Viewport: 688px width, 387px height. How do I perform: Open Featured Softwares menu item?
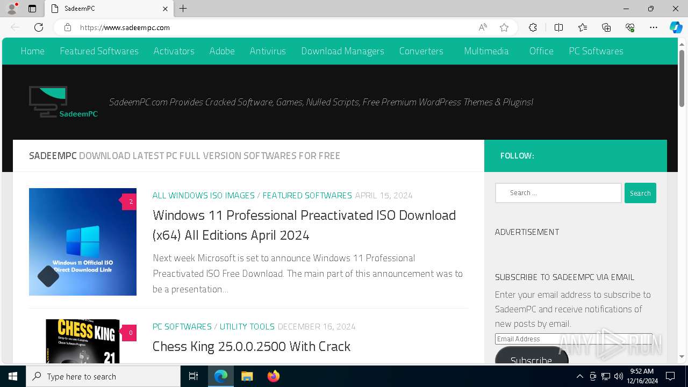point(99,51)
